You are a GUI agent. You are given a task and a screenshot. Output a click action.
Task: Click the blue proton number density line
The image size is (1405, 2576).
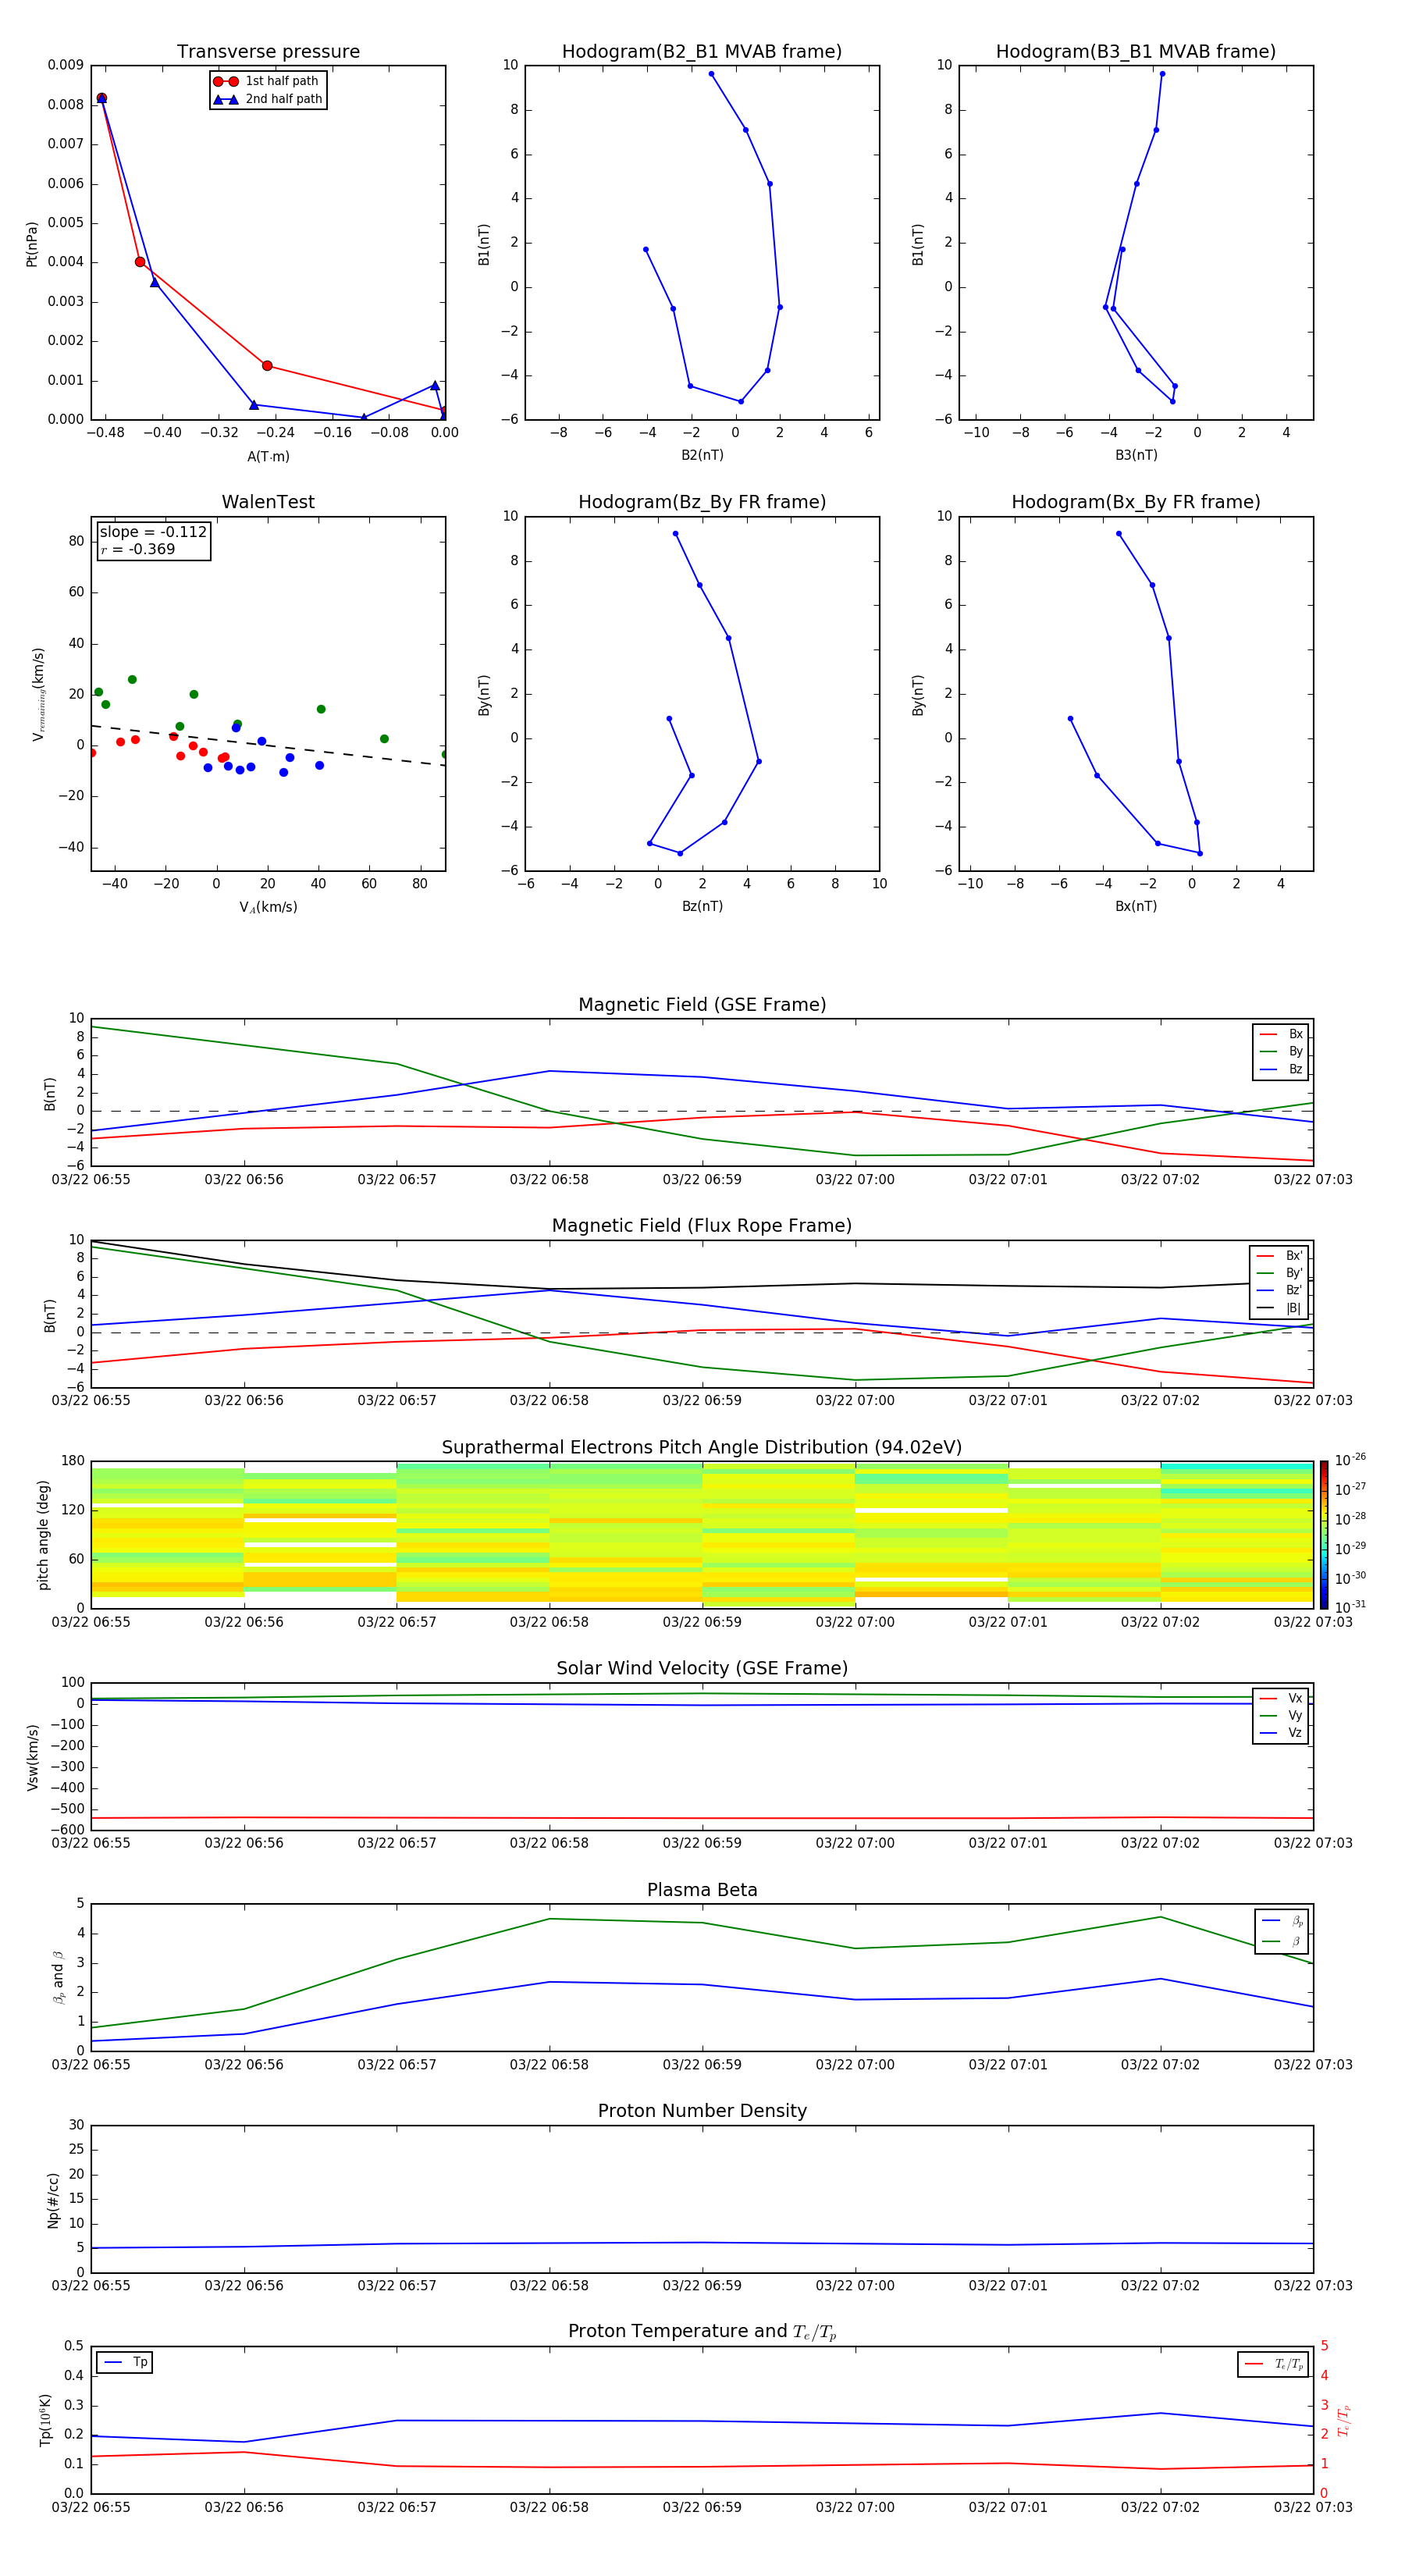(x=702, y=2244)
